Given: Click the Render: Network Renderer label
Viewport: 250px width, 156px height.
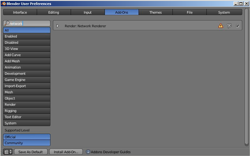Looking at the screenshot, I should pos(85,26).
